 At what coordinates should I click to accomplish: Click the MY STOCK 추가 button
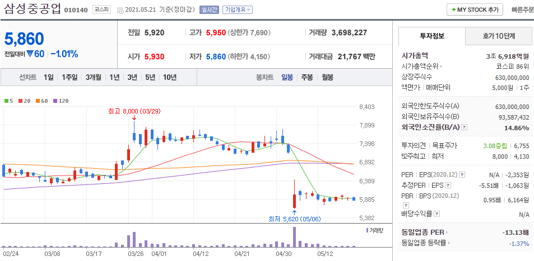[x=475, y=10]
